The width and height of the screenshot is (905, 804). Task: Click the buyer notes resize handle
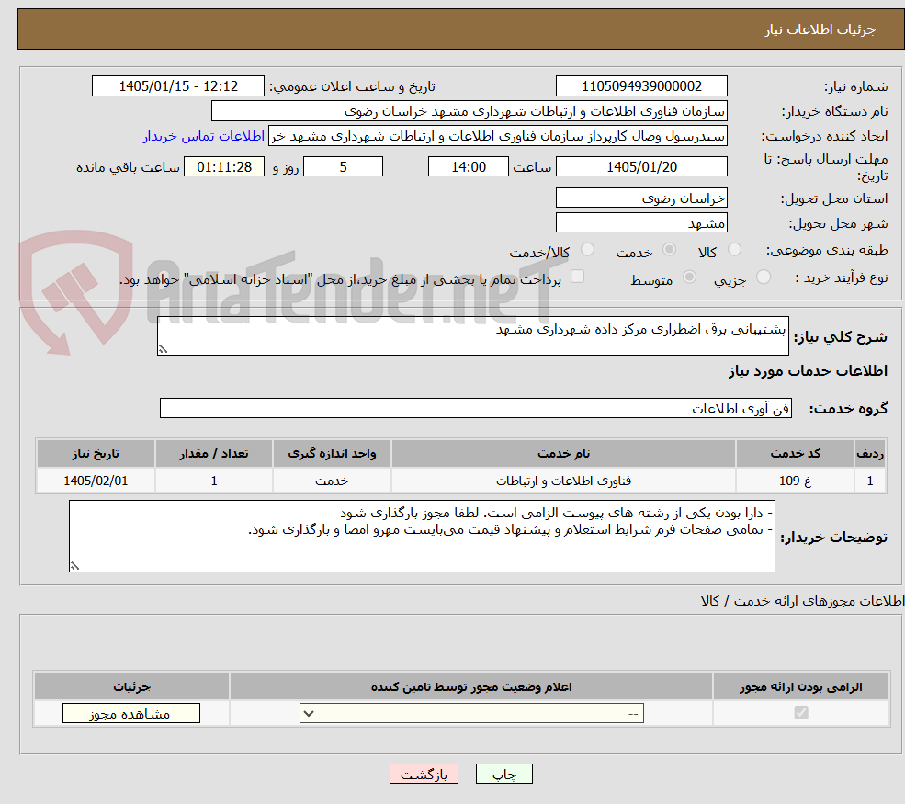pos(74,566)
